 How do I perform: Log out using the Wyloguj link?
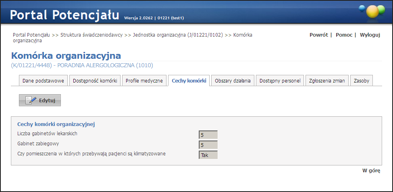tap(370, 35)
